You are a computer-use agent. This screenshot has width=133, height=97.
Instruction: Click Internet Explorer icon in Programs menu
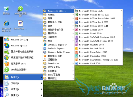click(x=45, y=45)
